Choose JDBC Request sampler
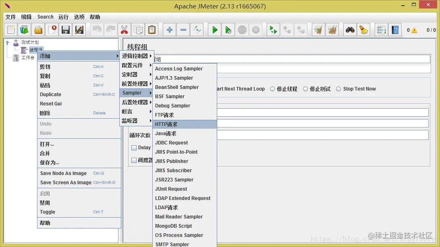This screenshot has width=440, height=247. 185,142
